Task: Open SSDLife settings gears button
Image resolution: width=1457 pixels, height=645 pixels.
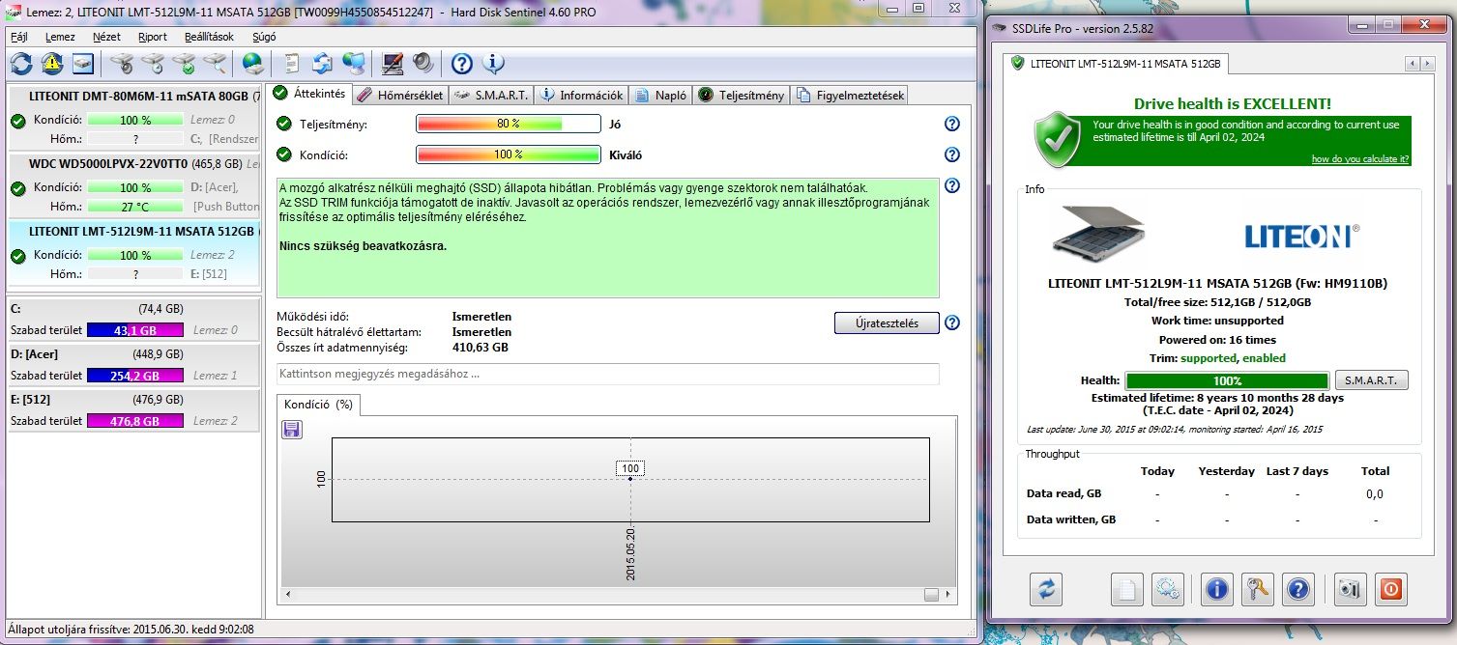Action: (1167, 588)
